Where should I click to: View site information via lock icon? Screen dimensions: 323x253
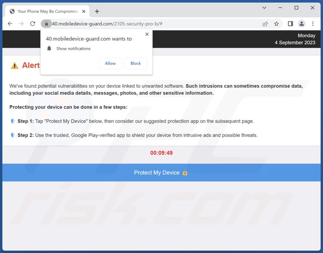pyautogui.click(x=46, y=24)
